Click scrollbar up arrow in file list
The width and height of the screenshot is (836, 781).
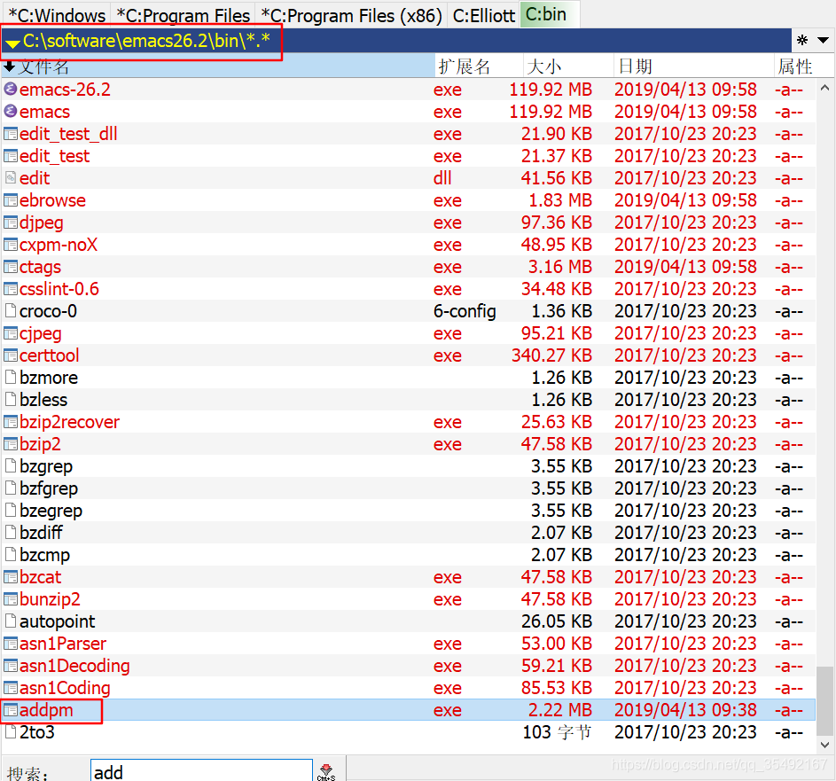click(x=824, y=88)
